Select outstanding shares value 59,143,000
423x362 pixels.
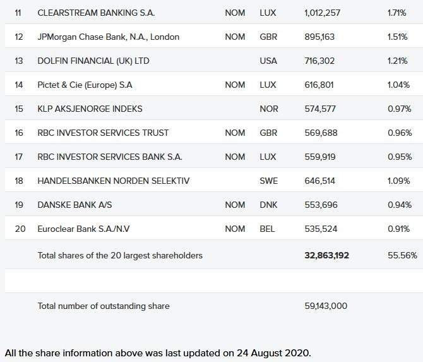[x=326, y=306]
